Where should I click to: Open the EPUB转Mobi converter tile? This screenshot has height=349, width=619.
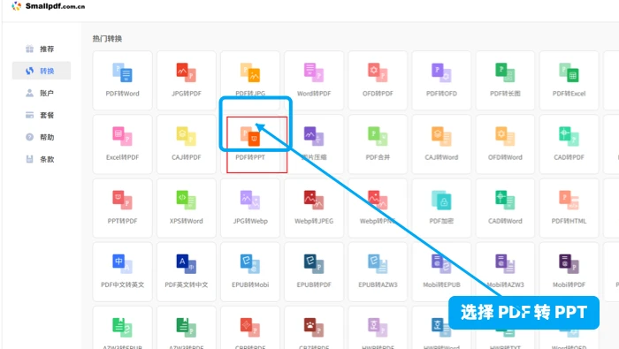coord(250,272)
